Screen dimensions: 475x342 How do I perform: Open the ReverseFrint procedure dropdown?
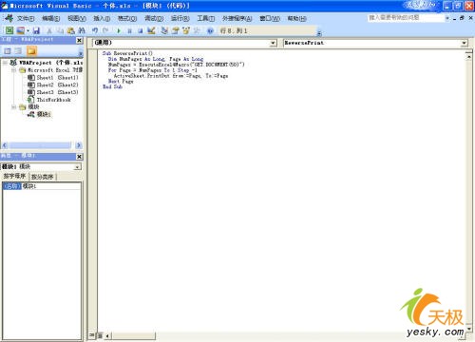464,43
